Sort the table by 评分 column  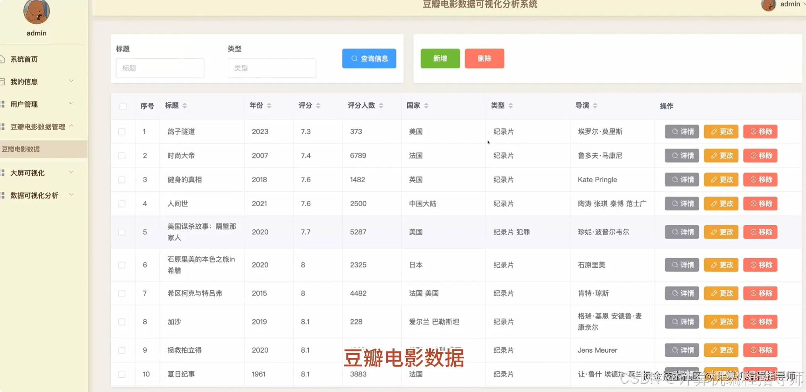[x=318, y=106]
